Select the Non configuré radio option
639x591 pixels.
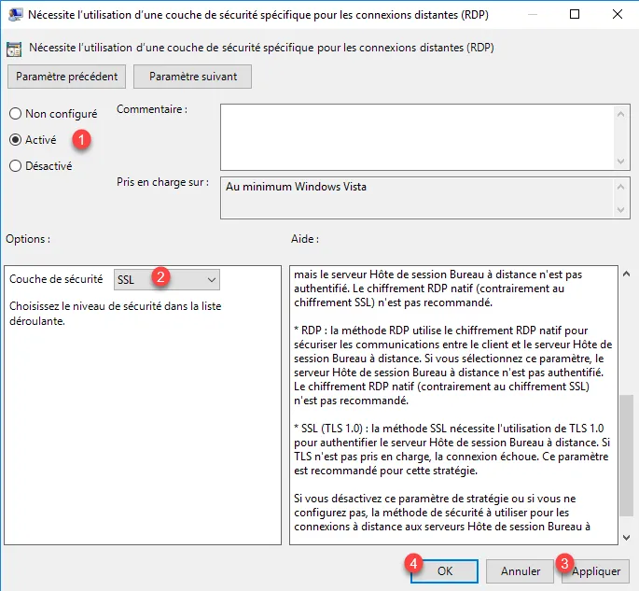click(16, 114)
